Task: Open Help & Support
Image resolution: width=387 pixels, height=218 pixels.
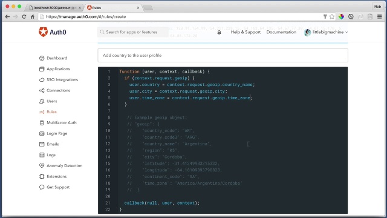Action: coord(246,32)
